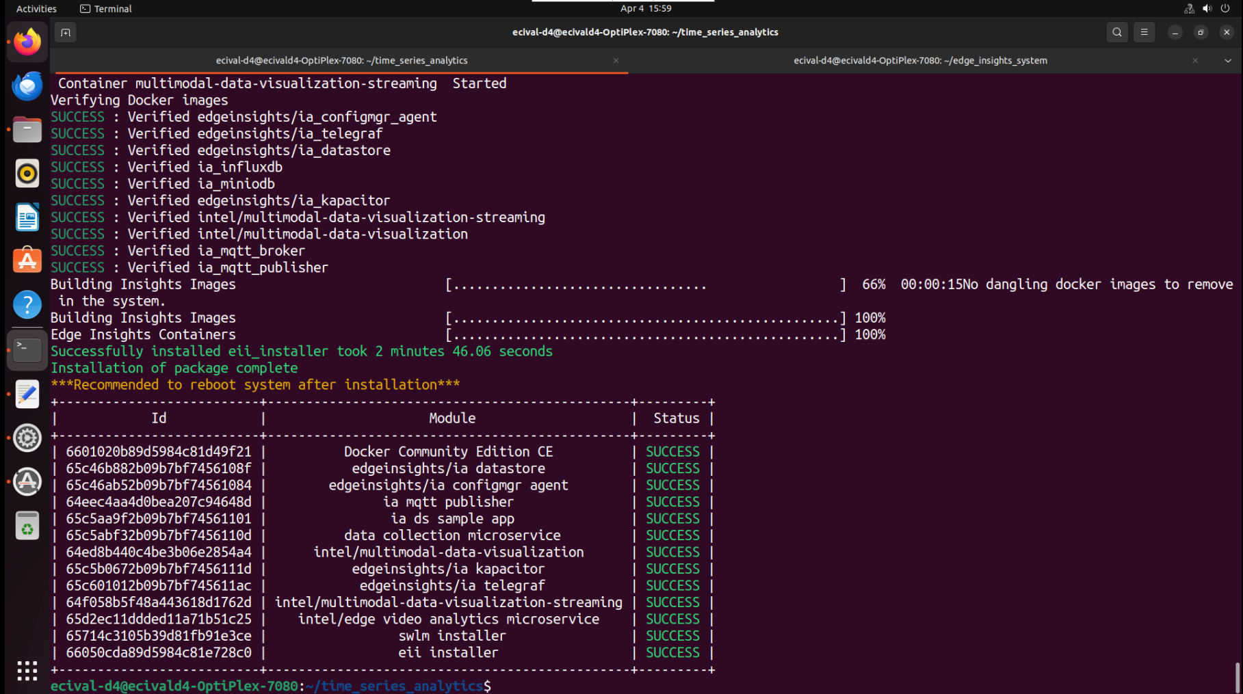Open Settings gear in the dock
The image size is (1243, 694).
27,438
